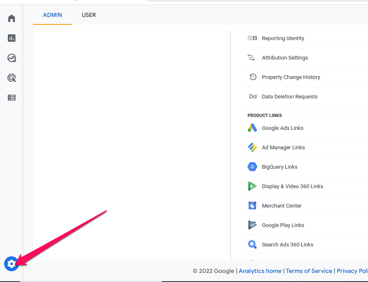Click the BigQuery hexagon icon
This screenshot has height=282, width=368.
click(252, 167)
